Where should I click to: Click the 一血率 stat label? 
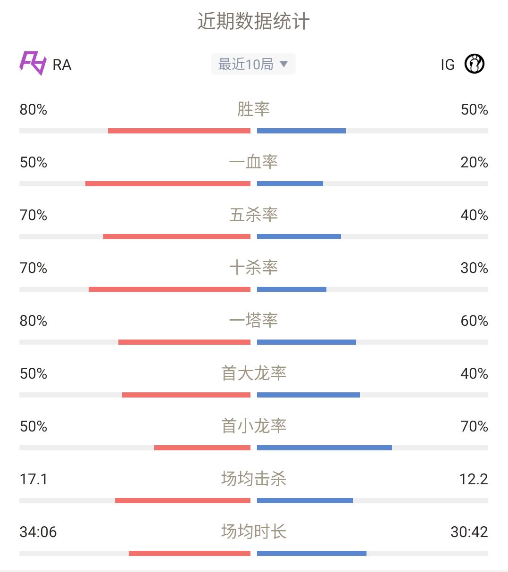point(254,162)
